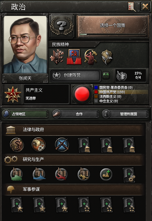Pick the red aircraft designer slot
This screenshot has height=221, width=152.
[x=61, y=174]
